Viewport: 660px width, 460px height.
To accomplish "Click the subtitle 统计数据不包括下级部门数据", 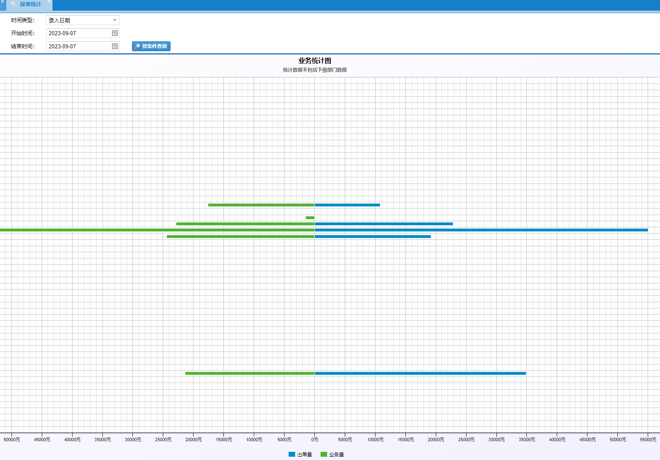I will [315, 70].
